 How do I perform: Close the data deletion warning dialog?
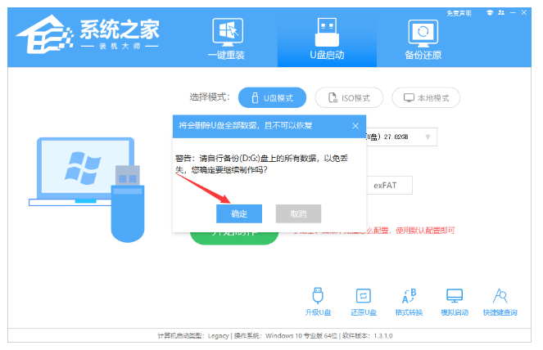355,125
